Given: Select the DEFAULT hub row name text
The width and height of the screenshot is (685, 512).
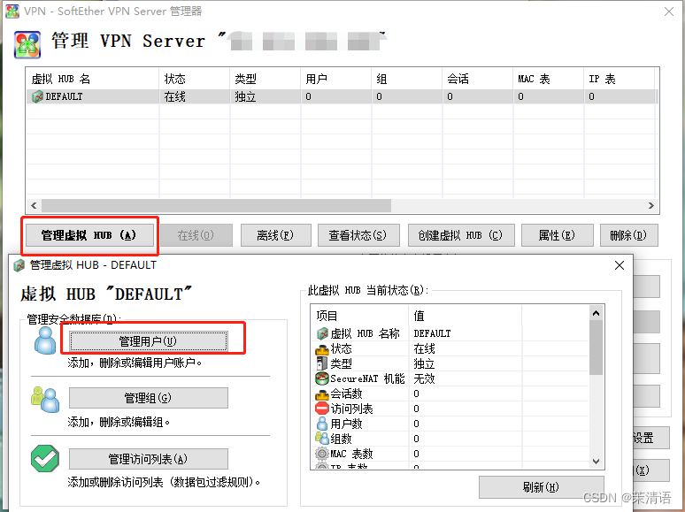Looking at the screenshot, I should coord(65,96).
